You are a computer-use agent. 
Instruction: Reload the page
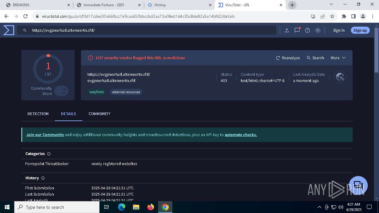[25, 16]
